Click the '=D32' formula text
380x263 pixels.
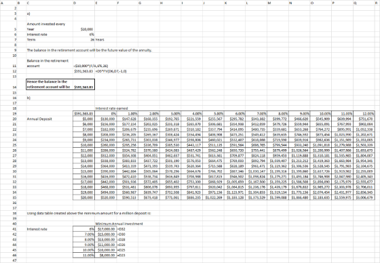(x=121, y=229)
